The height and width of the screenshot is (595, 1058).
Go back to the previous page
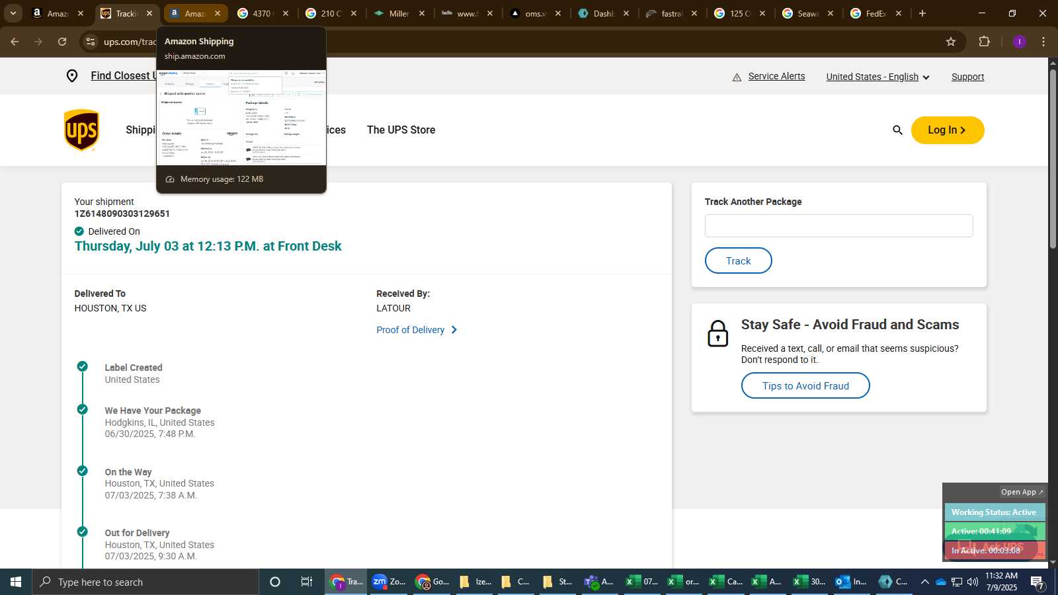coord(15,42)
